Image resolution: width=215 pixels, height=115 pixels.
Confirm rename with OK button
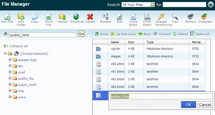pos(188,105)
